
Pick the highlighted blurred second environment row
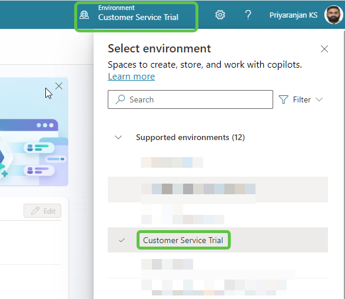[218, 190]
